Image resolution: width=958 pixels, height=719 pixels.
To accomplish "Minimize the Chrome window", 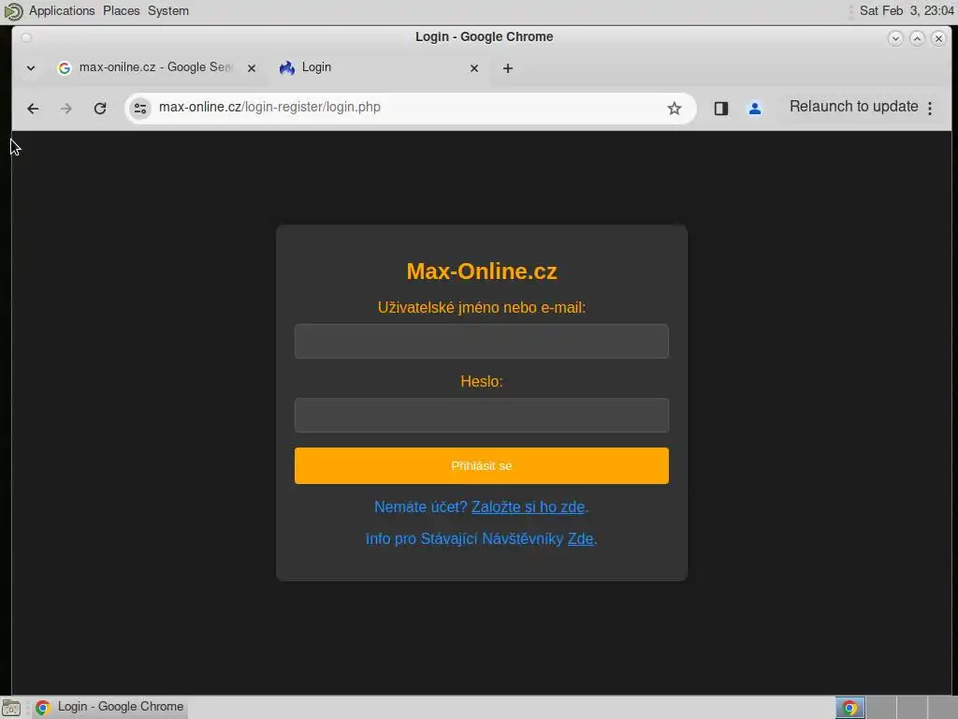I will [x=895, y=38].
